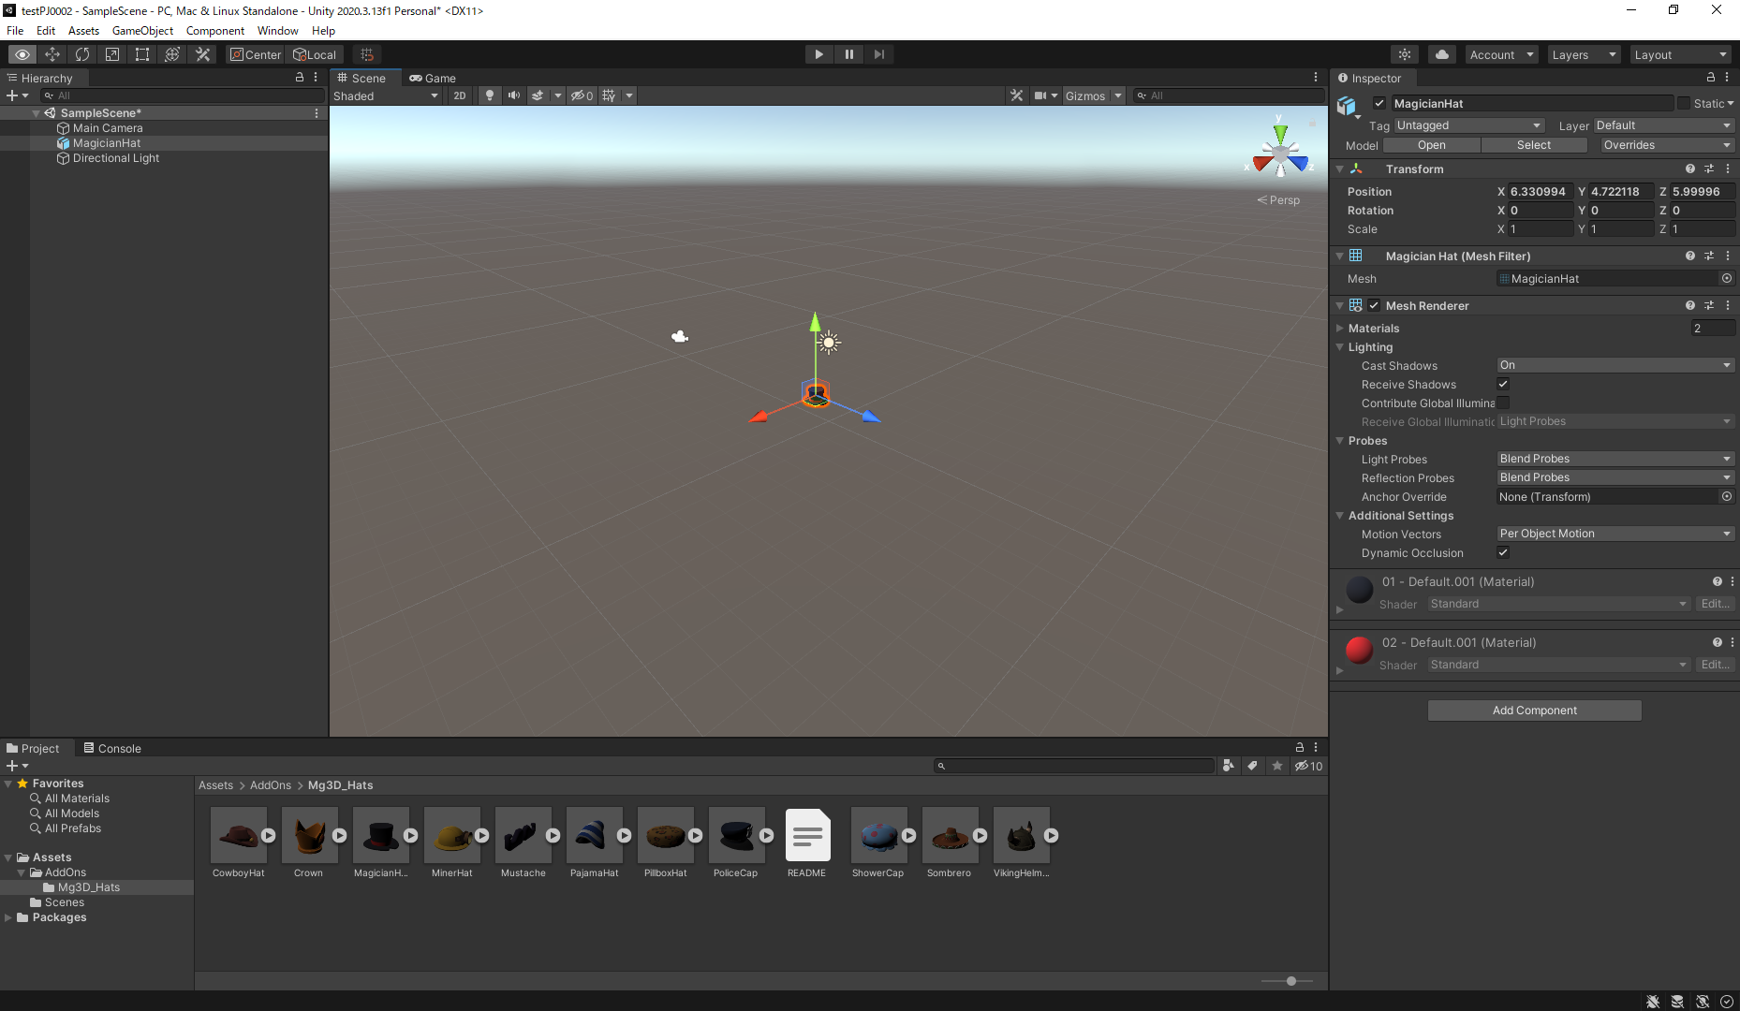1740x1011 pixels.
Task: Open the Cloud services icon
Action: click(x=1442, y=54)
